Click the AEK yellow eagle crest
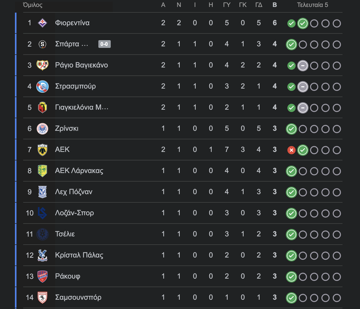 tap(42, 150)
